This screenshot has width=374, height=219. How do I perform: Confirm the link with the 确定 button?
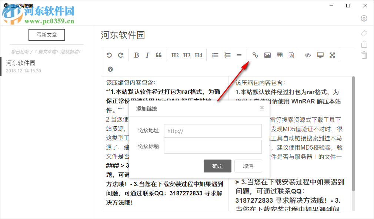point(217,166)
